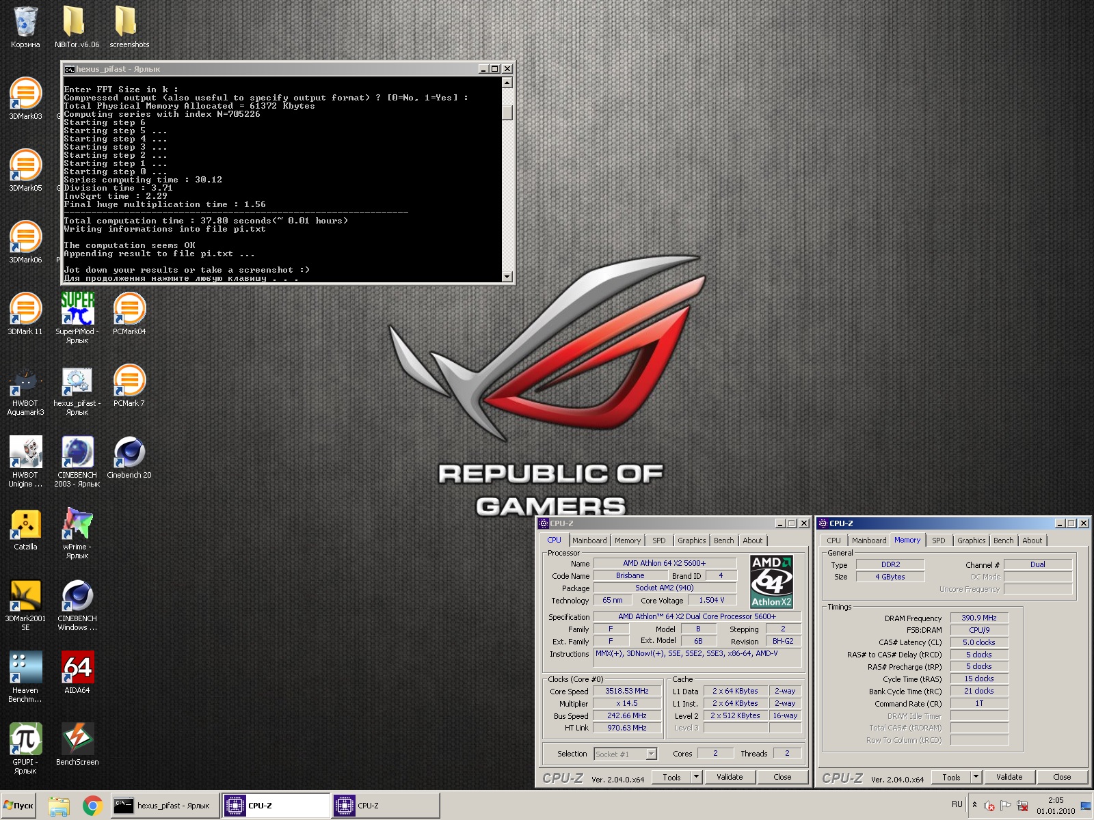Open the NiBiTor.v6.06 folder icon
Screen dimensions: 1094x820
pyautogui.click(x=77, y=27)
